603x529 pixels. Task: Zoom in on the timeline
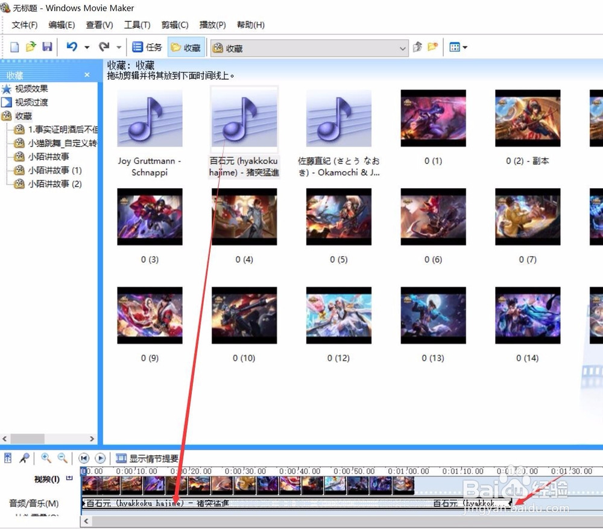(46, 458)
